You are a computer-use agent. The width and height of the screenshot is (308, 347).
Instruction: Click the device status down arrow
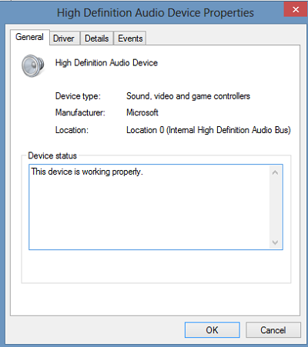(x=275, y=242)
